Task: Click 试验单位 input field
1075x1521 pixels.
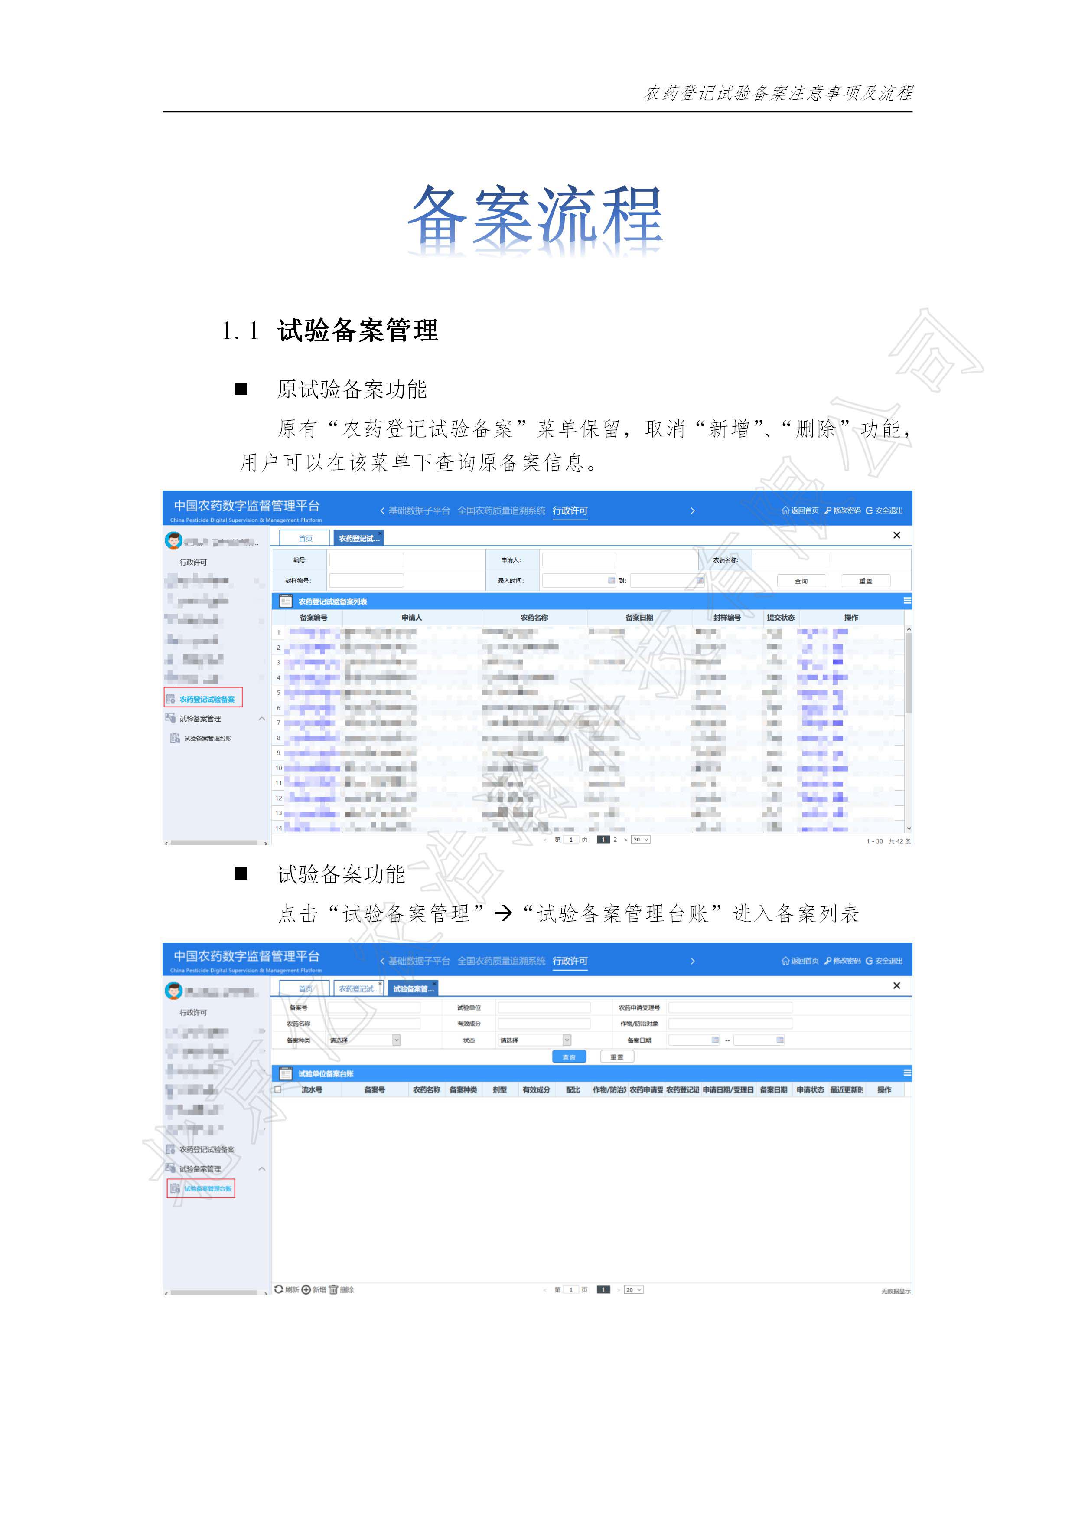Action: coord(544,1007)
